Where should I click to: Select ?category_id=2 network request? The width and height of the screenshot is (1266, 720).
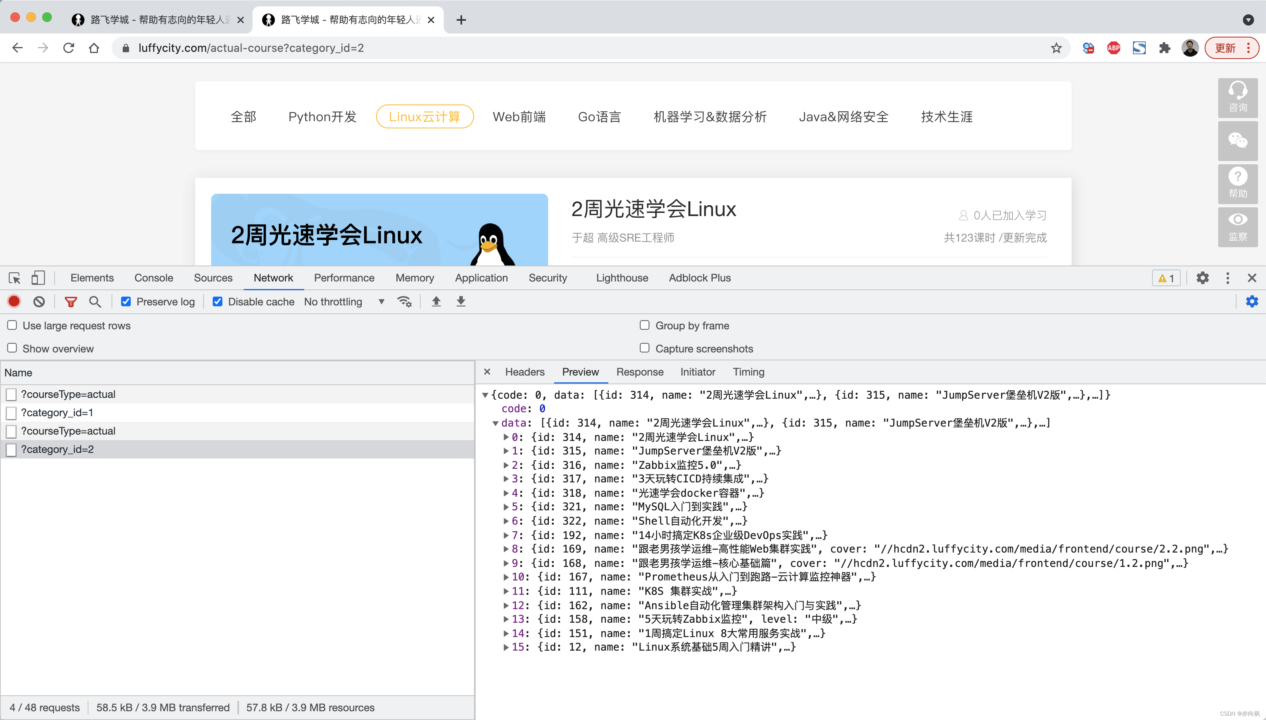pos(57,449)
